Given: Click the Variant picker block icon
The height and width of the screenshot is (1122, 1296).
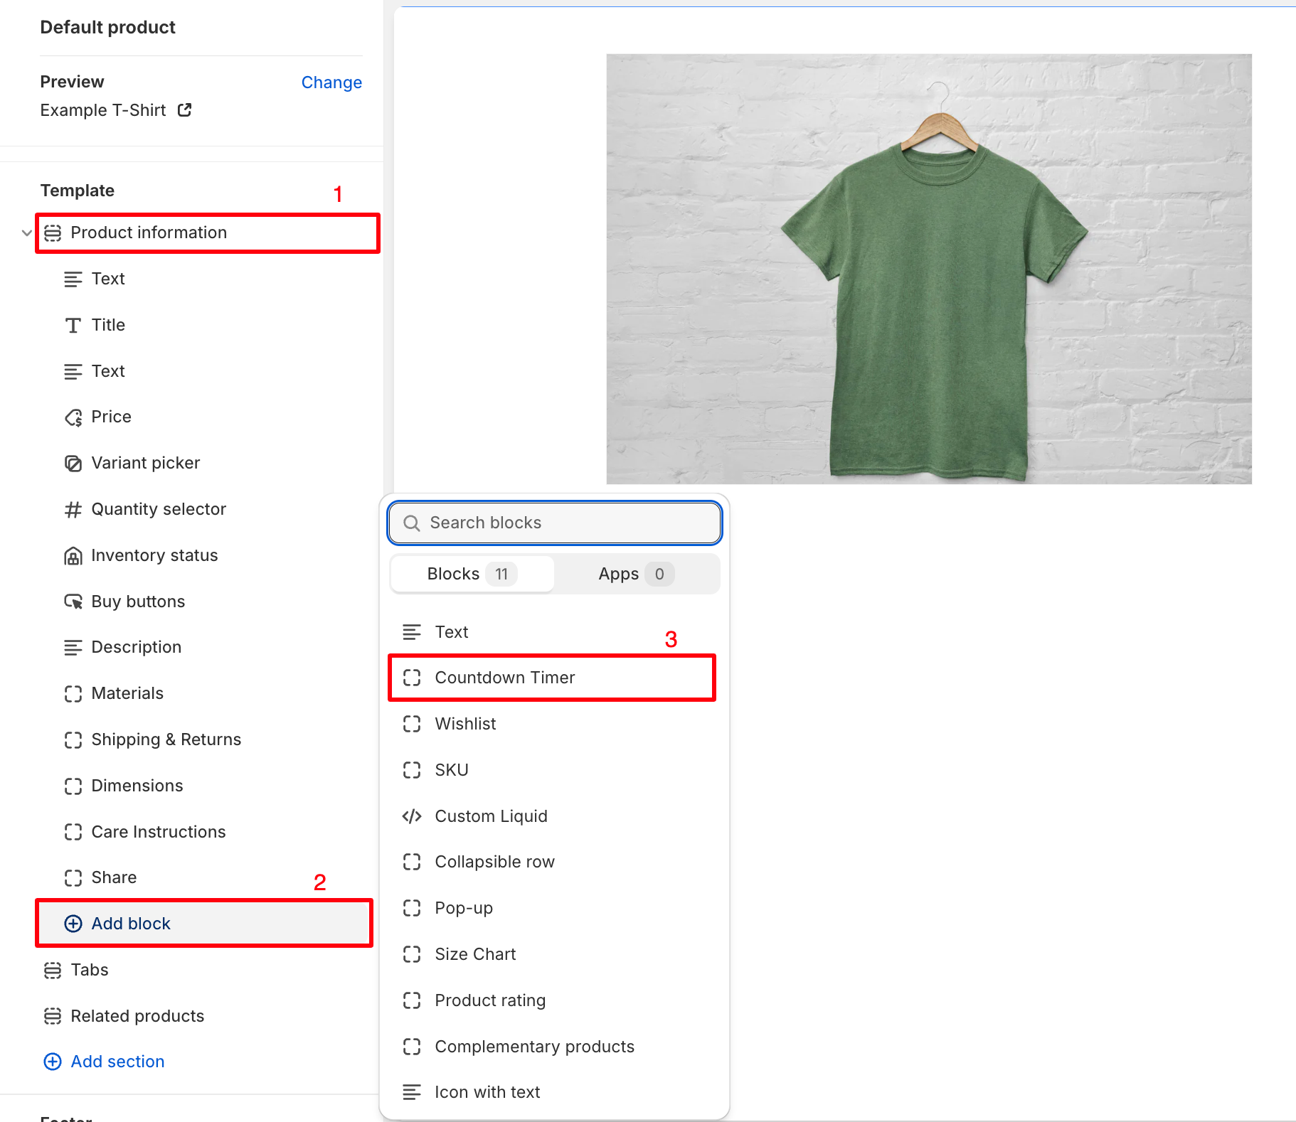Looking at the screenshot, I should [73, 464].
